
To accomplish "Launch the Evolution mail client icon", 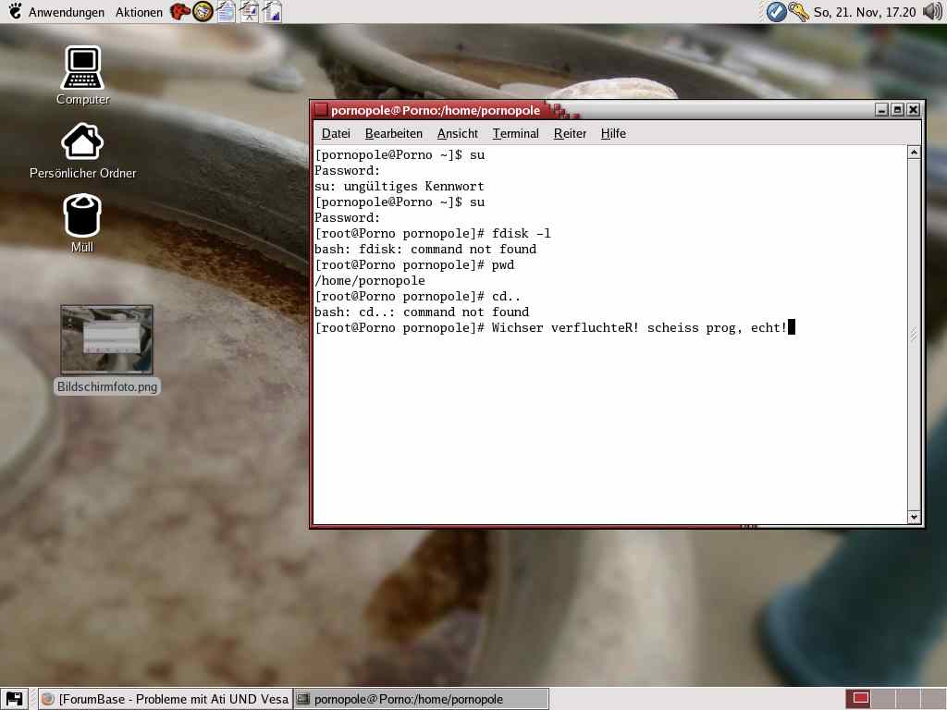I will (x=203, y=11).
